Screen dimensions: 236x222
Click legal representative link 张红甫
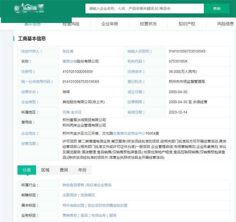tap(68, 51)
